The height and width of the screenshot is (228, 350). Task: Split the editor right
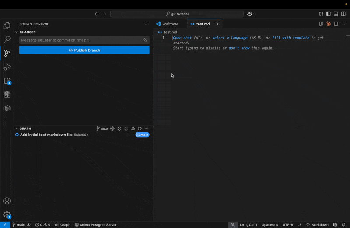pos(336,24)
